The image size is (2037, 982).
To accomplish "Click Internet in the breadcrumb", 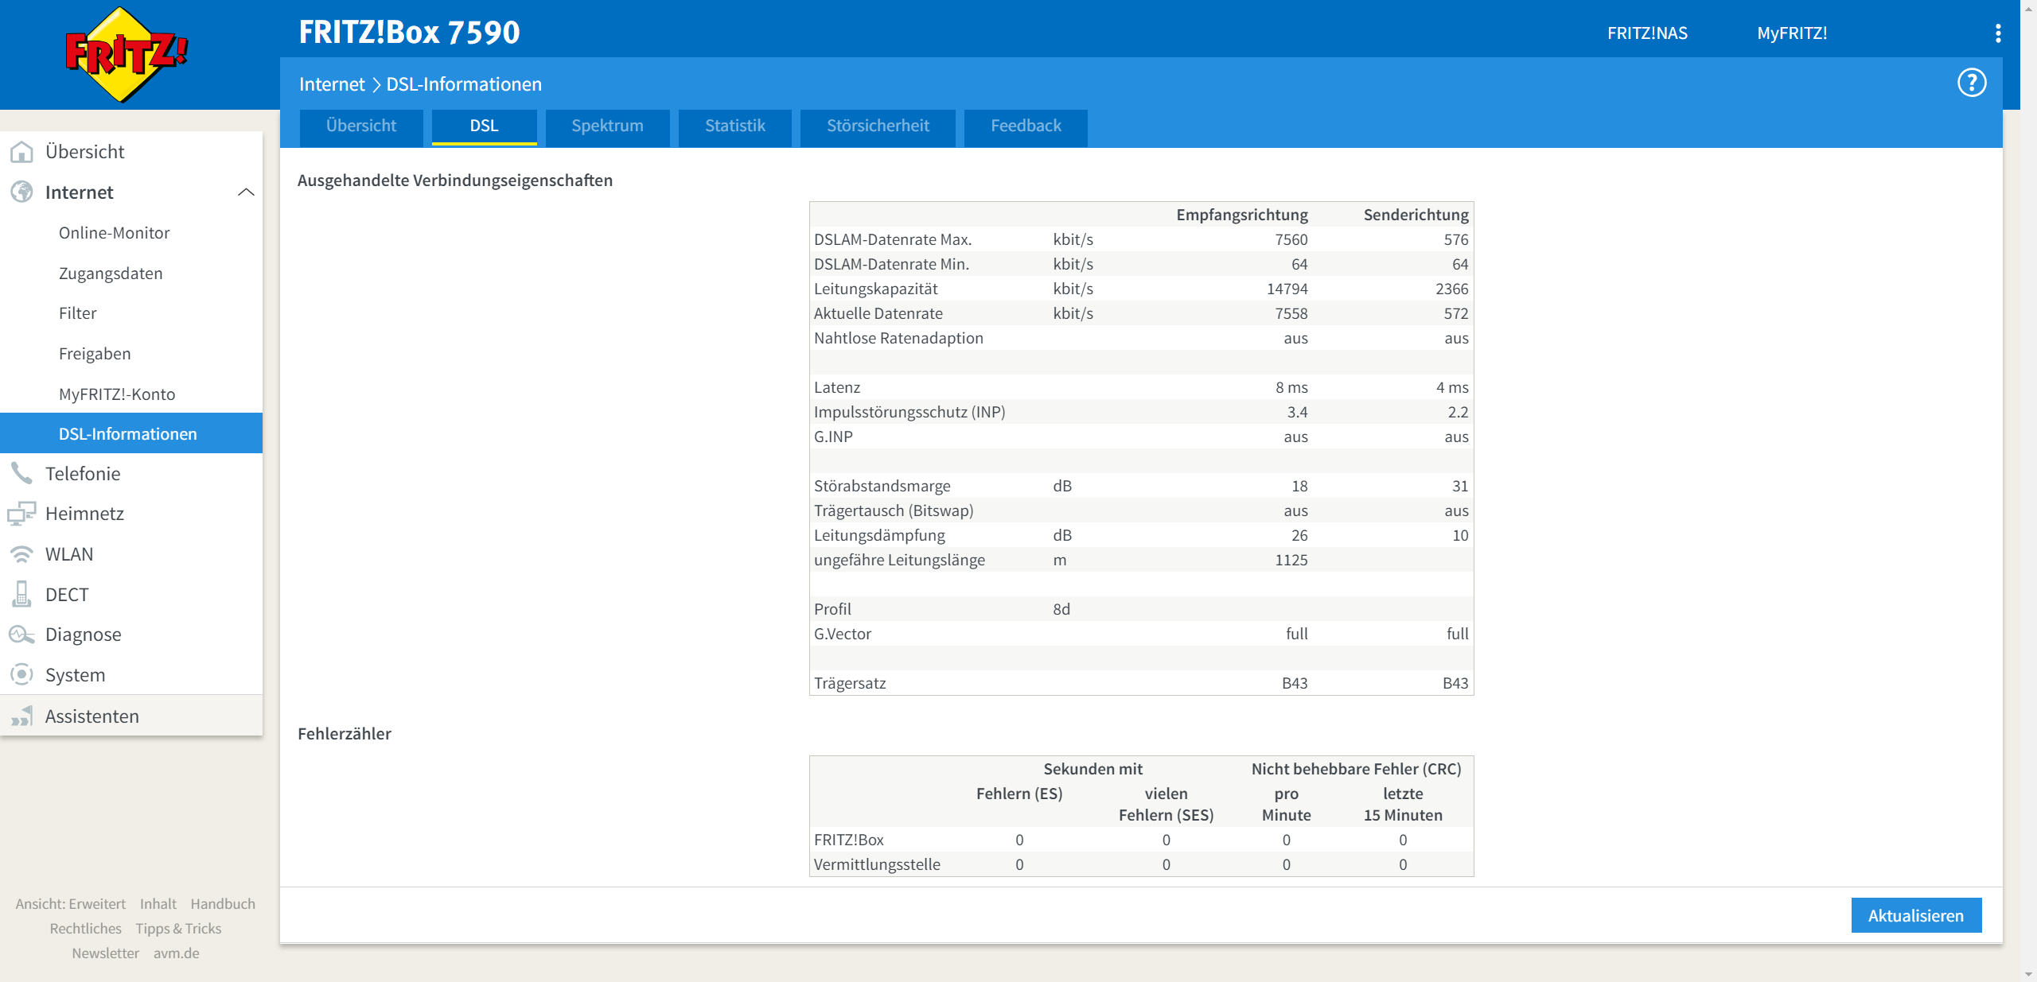I will point(331,84).
